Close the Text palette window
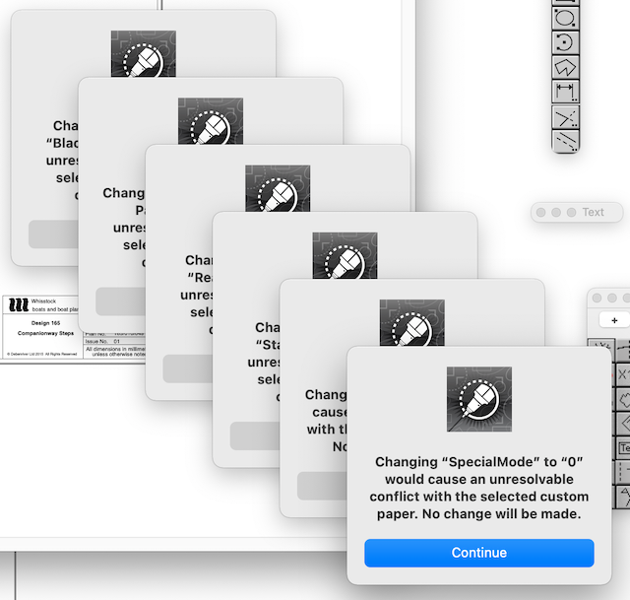Viewport: 630px width, 600px height. click(540, 213)
